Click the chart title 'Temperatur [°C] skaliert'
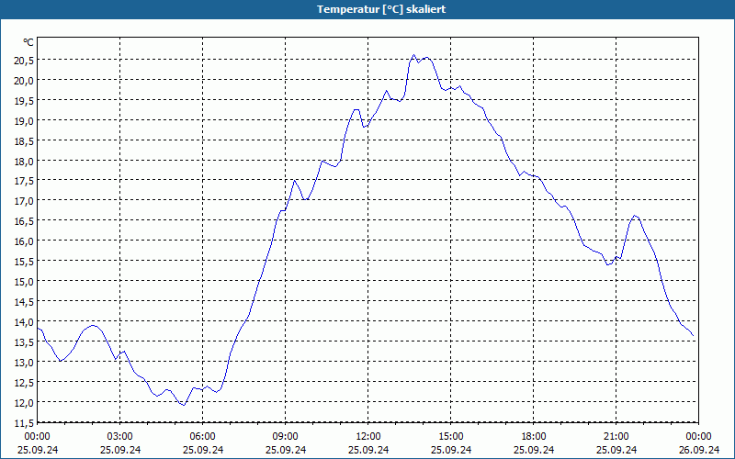 (x=381, y=9)
